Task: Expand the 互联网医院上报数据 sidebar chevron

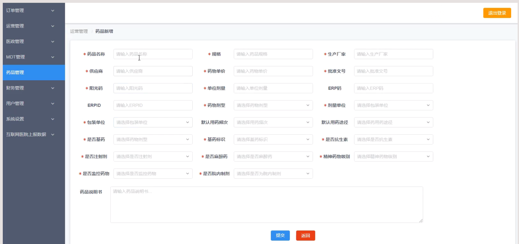Action: click(53, 135)
